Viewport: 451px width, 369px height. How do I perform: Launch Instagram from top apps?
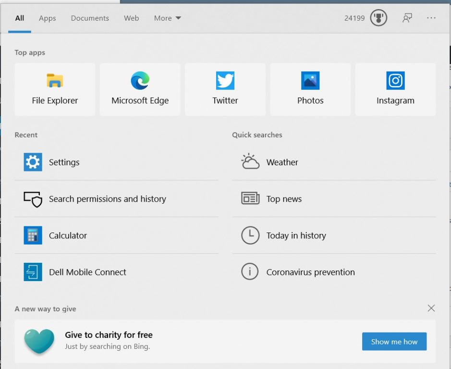(395, 89)
